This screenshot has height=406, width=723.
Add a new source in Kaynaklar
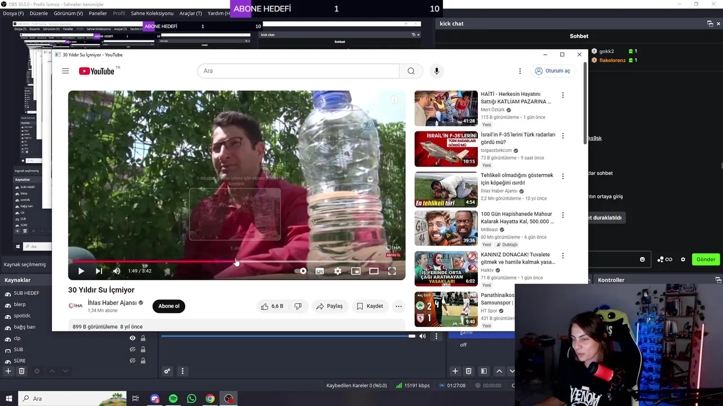click(x=8, y=371)
